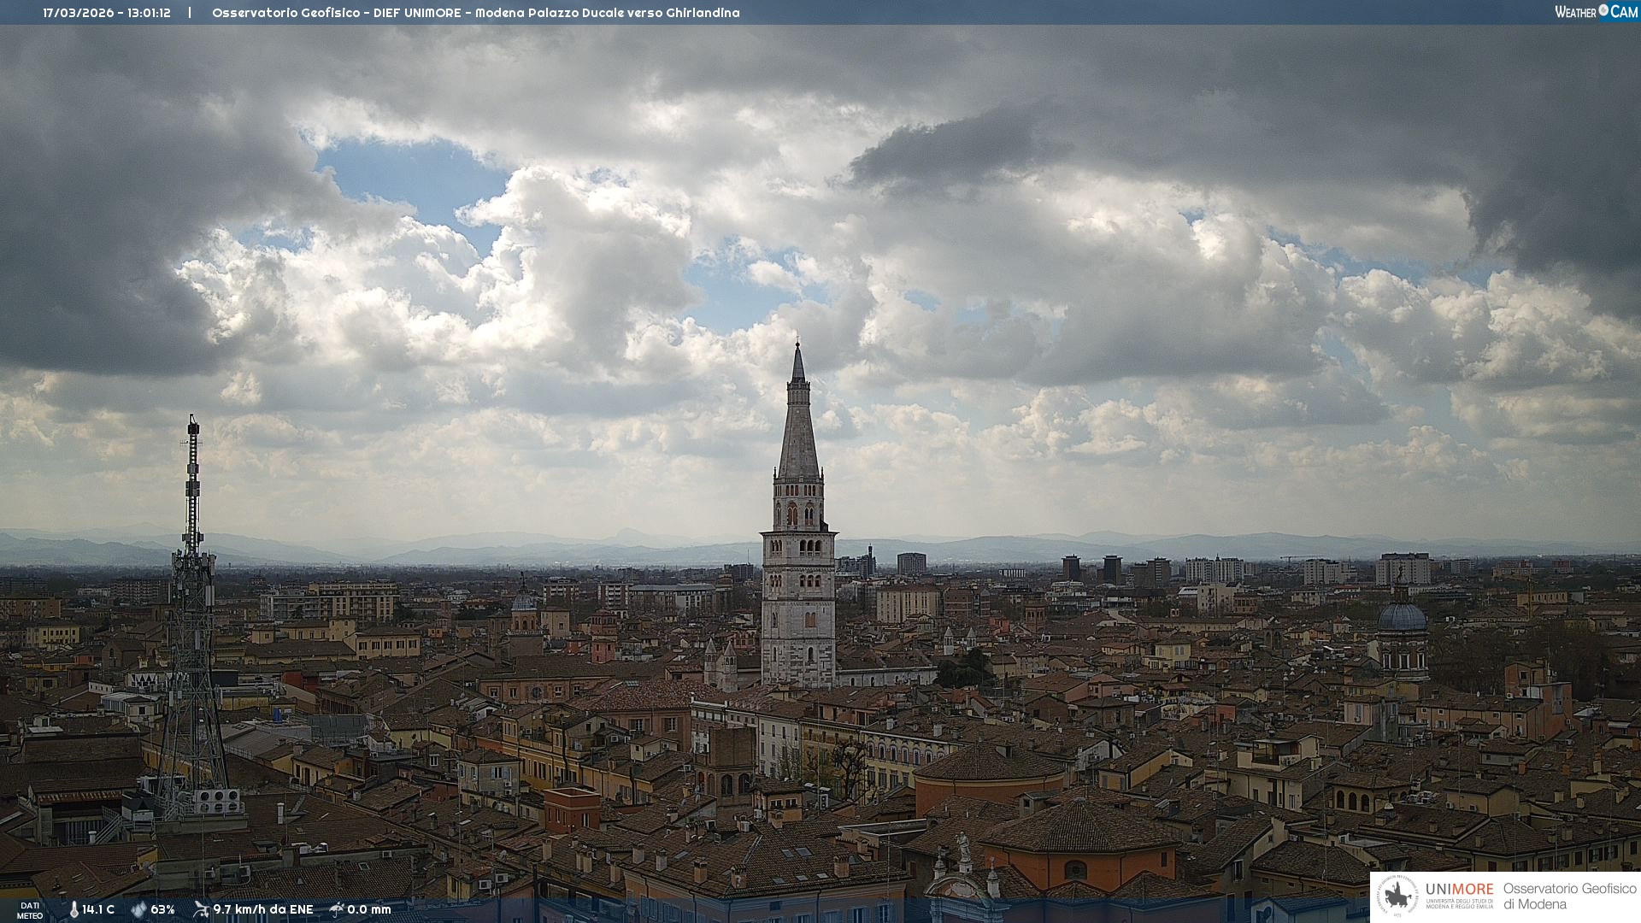
Task: Click the 63% humidity value
Action: 162,909
